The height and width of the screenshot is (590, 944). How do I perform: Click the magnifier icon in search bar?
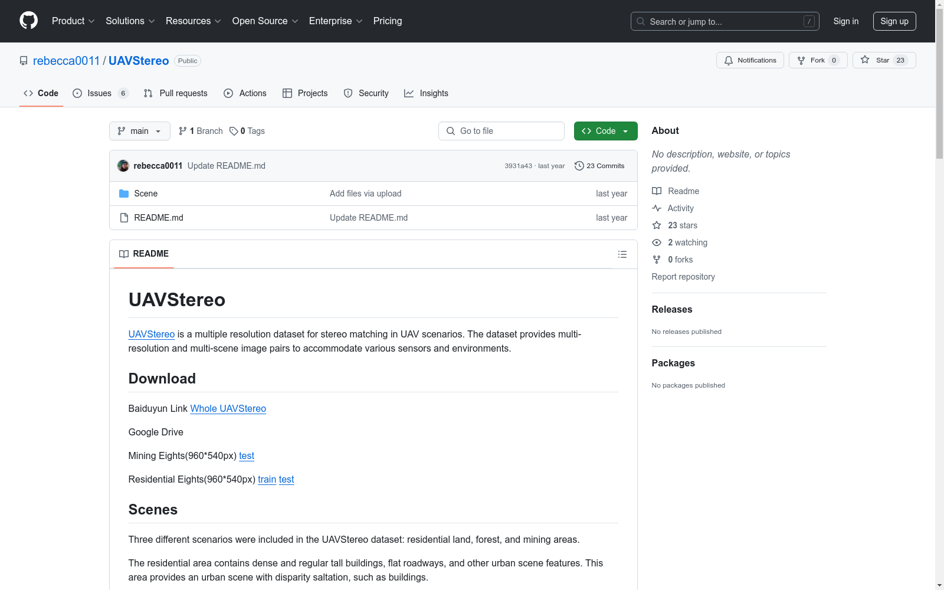coord(641,21)
